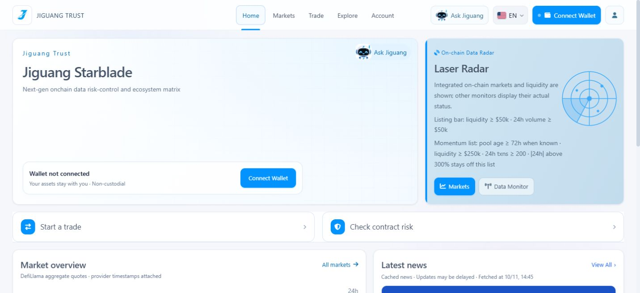
Task: Open the All markets link
Action: 340,265
